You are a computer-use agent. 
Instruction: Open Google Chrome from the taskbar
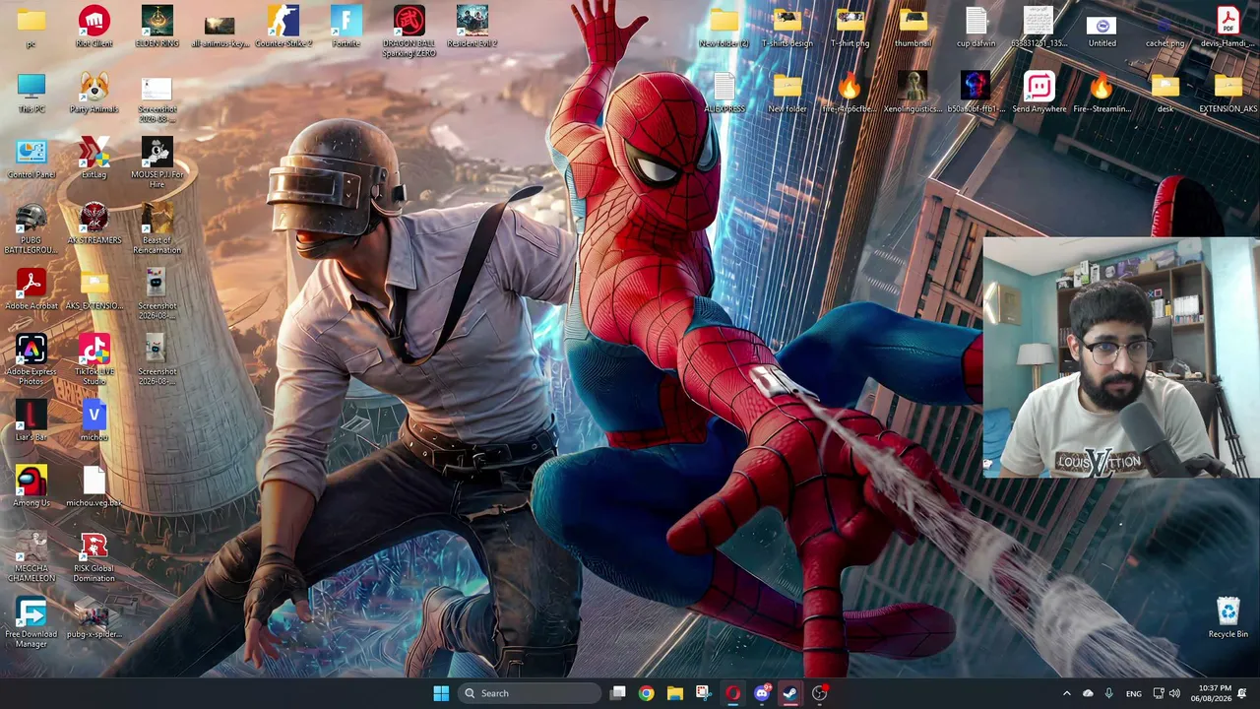tap(646, 693)
